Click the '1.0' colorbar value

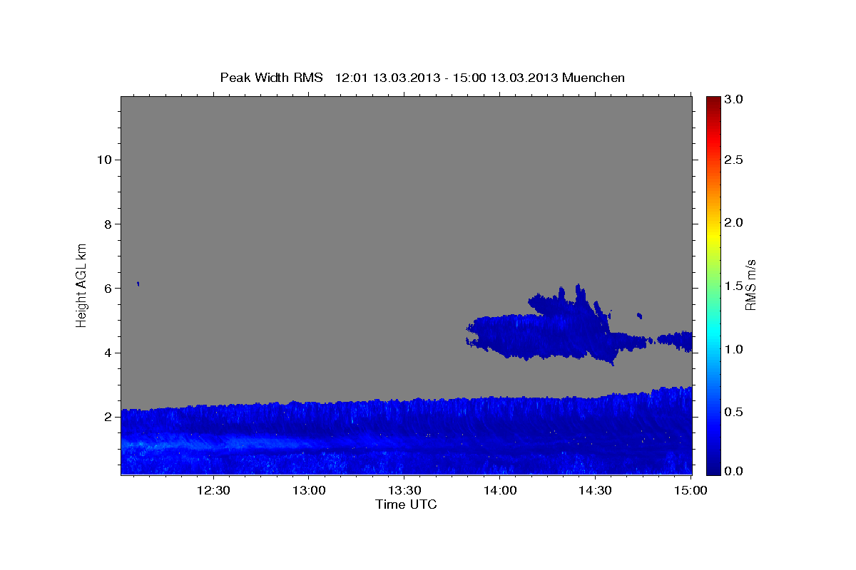point(734,349)
